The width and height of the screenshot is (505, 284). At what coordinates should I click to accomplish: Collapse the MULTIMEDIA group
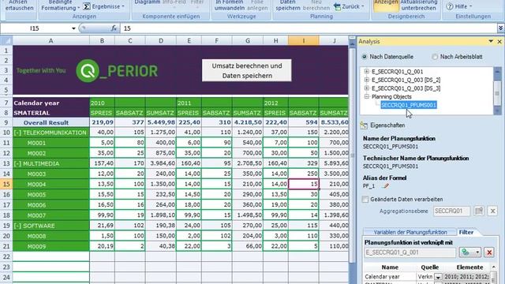click(x=17, y=163)
